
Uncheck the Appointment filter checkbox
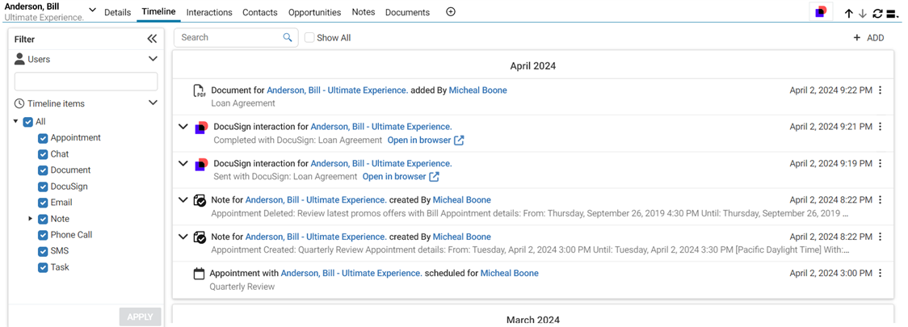[x=43, y=138]
